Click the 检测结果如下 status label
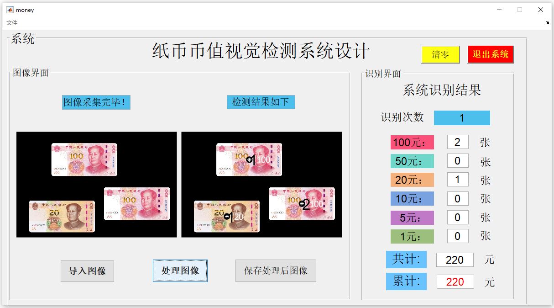 pyautogui.click(x=261, y=102)
